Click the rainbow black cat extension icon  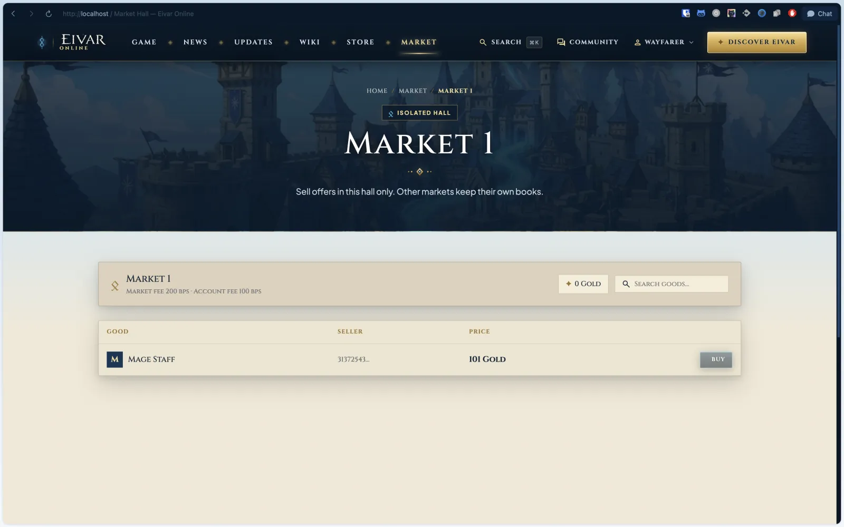tap(731, 14)
